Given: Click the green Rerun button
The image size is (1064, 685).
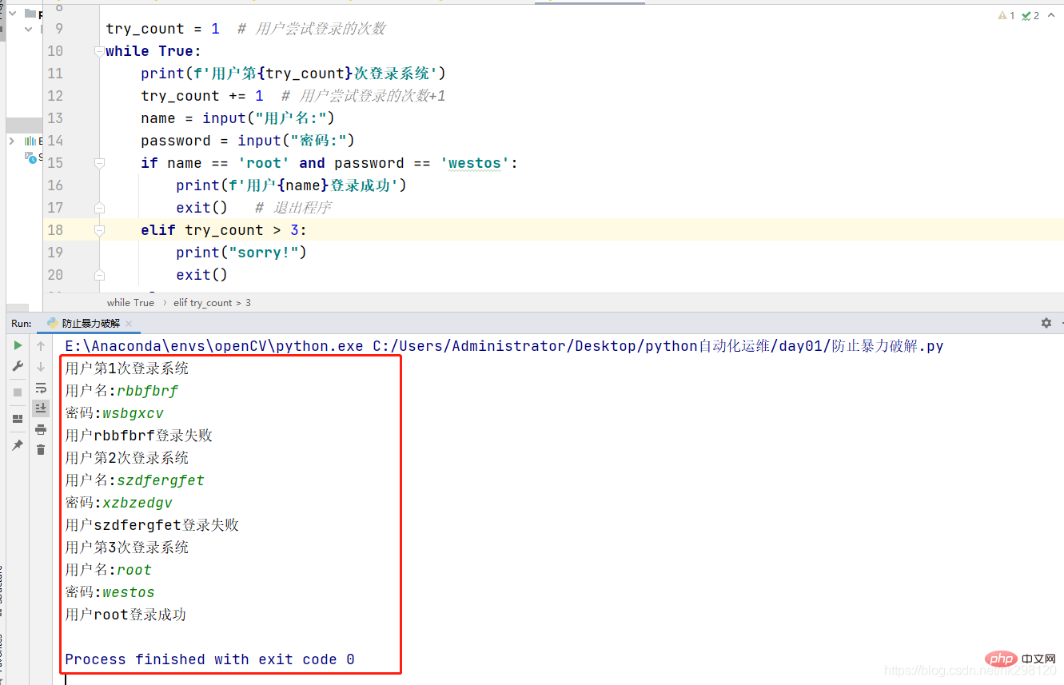Looking at the screenshot, I should click(18, 346).
